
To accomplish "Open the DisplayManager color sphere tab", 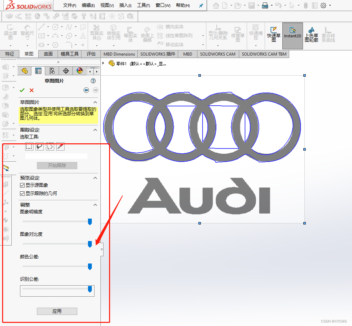I will click(80, 71).
